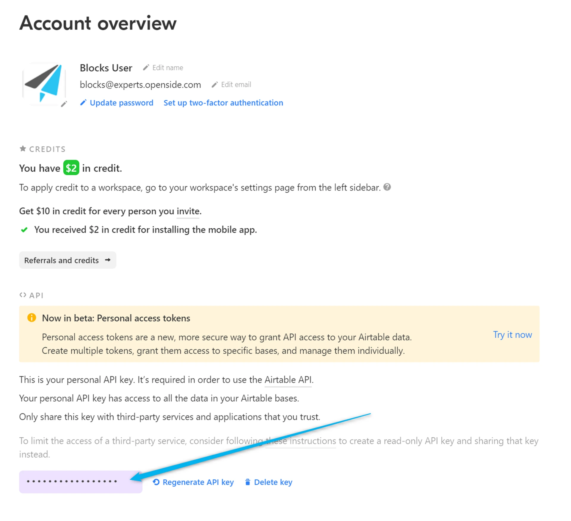
Task: Open the Airtable API link
Action: [288, 380]
